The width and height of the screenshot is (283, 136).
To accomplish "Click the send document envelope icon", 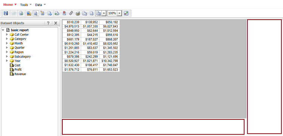I will pyautogui.click(x=85, y=13).
